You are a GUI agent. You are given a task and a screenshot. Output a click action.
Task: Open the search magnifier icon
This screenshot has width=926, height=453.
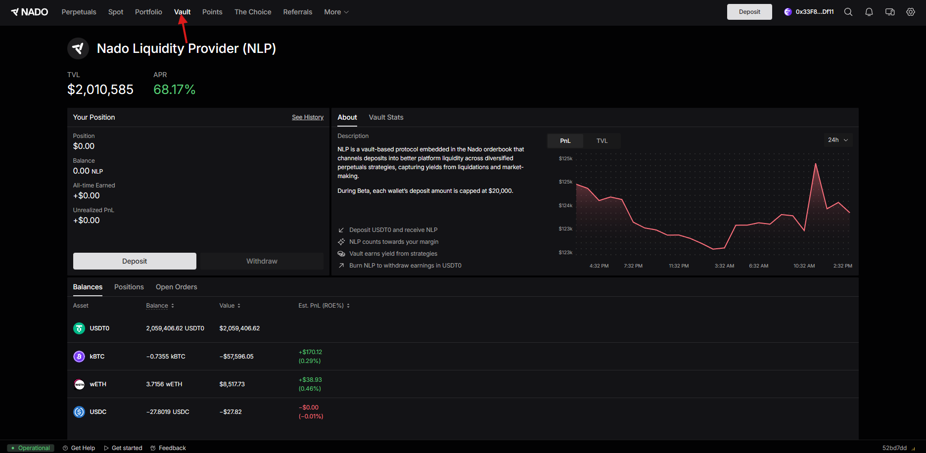point(848,12)
